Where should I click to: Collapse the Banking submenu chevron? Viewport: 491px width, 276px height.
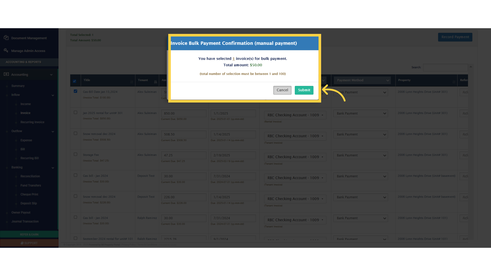(53, 168)
